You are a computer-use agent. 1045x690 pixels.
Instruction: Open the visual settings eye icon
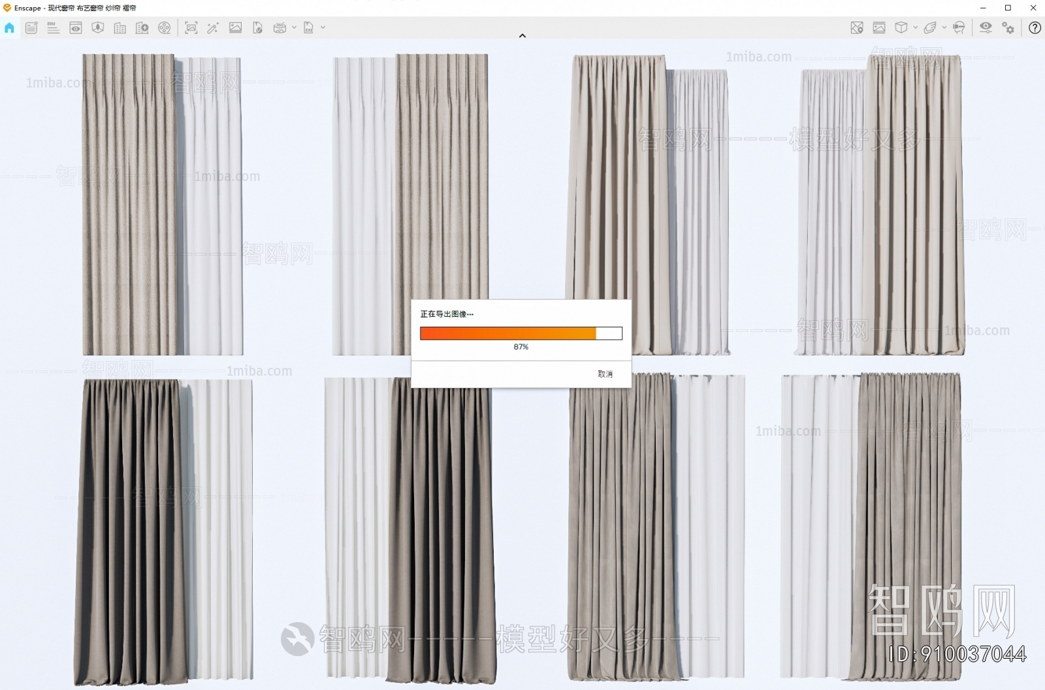[985, 28]
